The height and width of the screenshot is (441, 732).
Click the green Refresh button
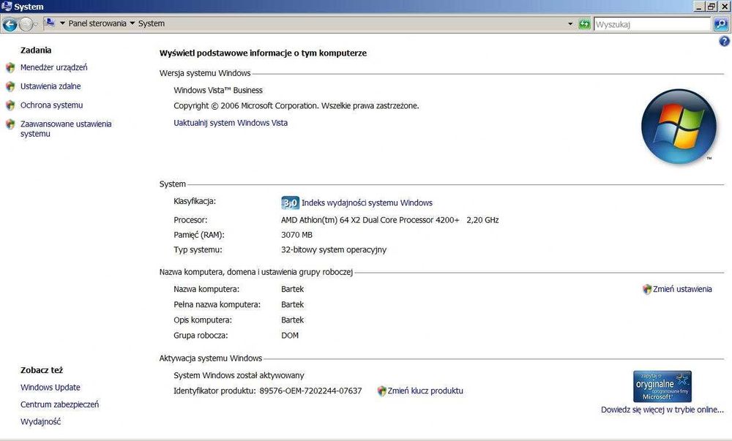coord(584,24)
